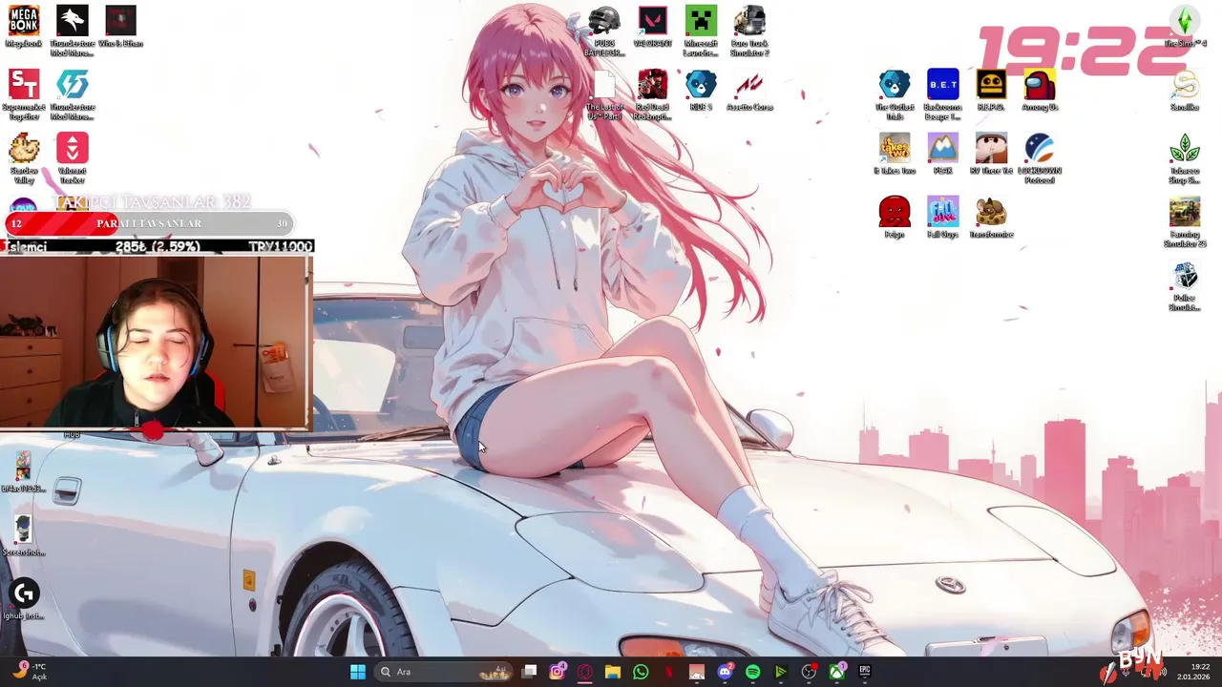The width and height of the screenshot is (1222, 687).
Task: Open Opera GX browser on taskbar
Action: [x=585, y=672]
